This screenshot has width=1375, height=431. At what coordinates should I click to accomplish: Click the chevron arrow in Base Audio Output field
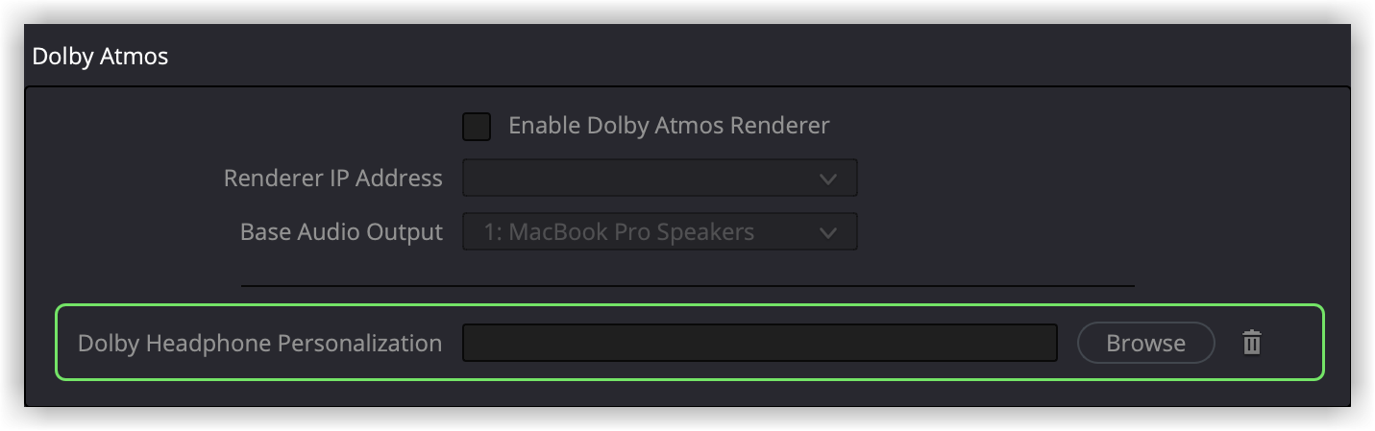827,232
